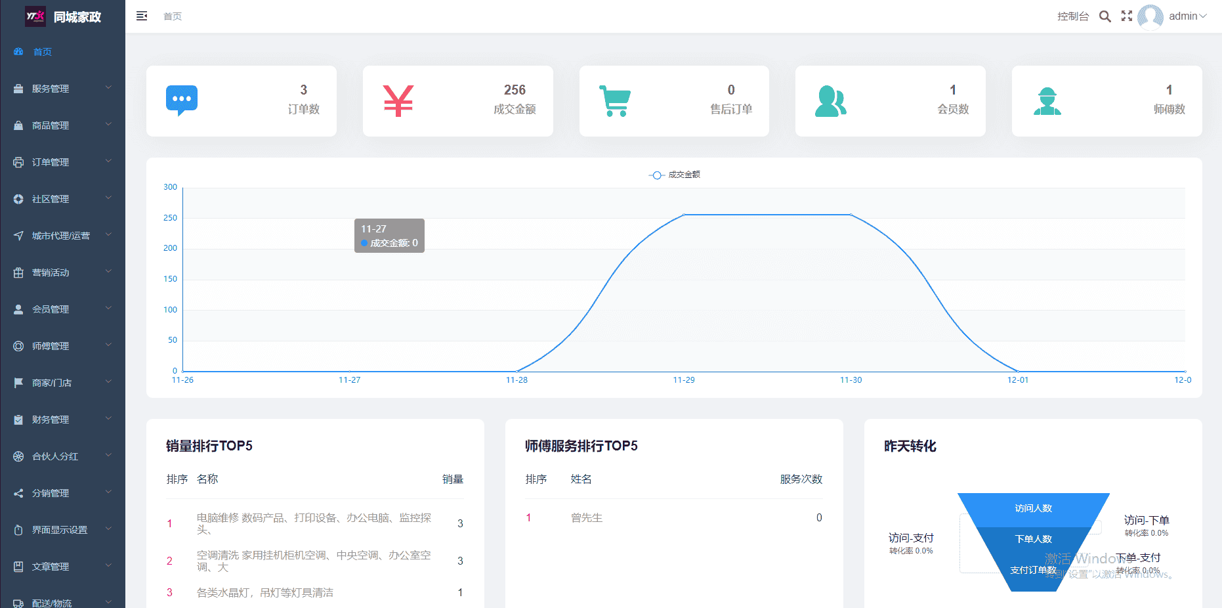Click the 社区管理 circle icon
Screen dimensions: 1222x608
pos(18,199)
